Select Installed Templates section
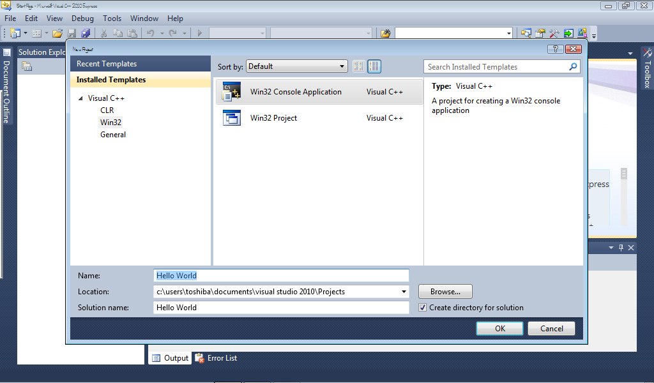 point(141,80)
